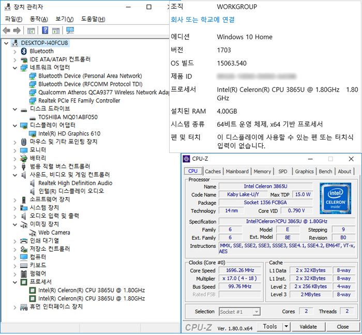
Task: Click the Forward arrow in Device Manager toolbar
Action: coord(17,30)
